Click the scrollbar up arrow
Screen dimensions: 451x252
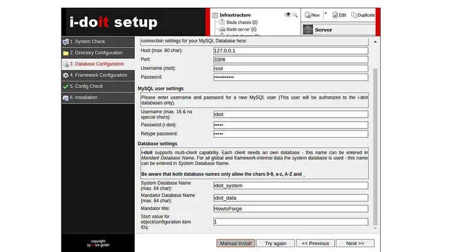(x=375, y=42)
